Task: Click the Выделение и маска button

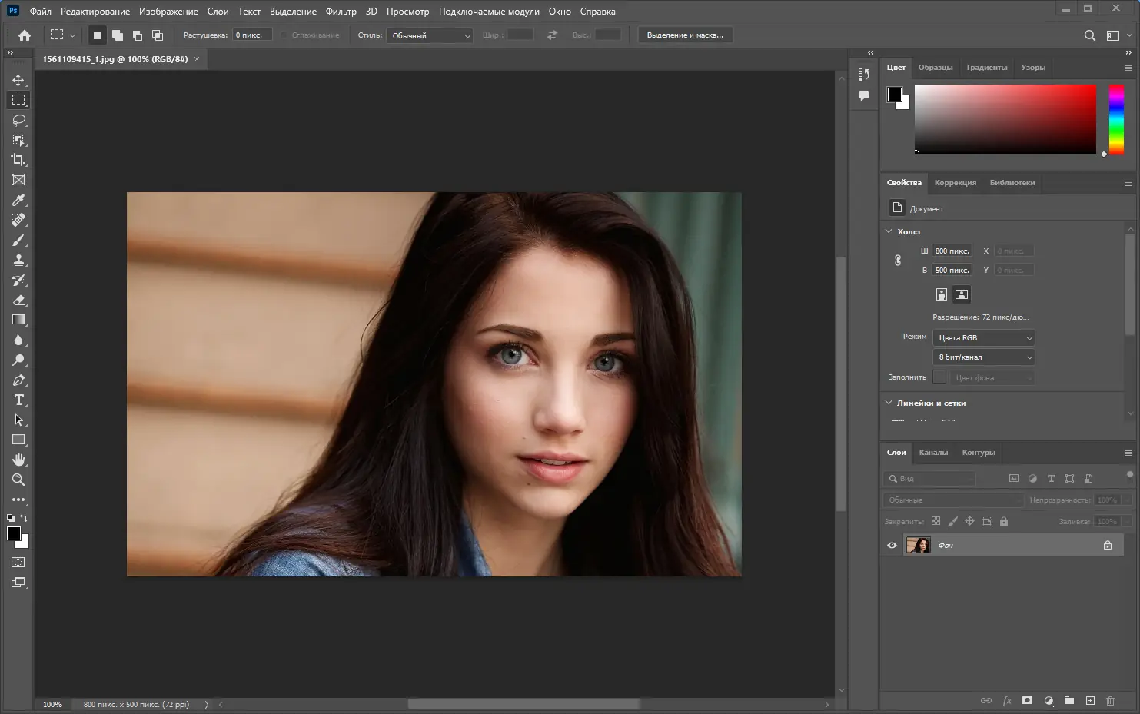Action: coord(685,35)
